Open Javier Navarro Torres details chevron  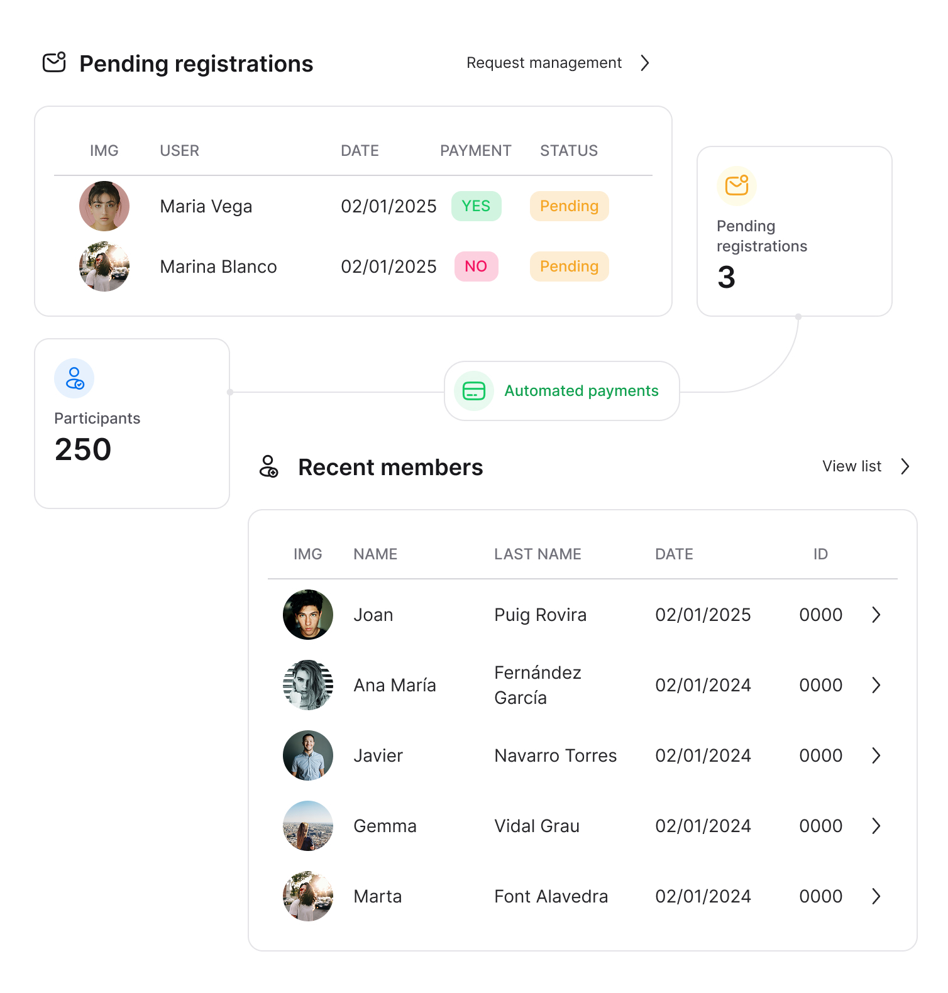tap(876, 755)
